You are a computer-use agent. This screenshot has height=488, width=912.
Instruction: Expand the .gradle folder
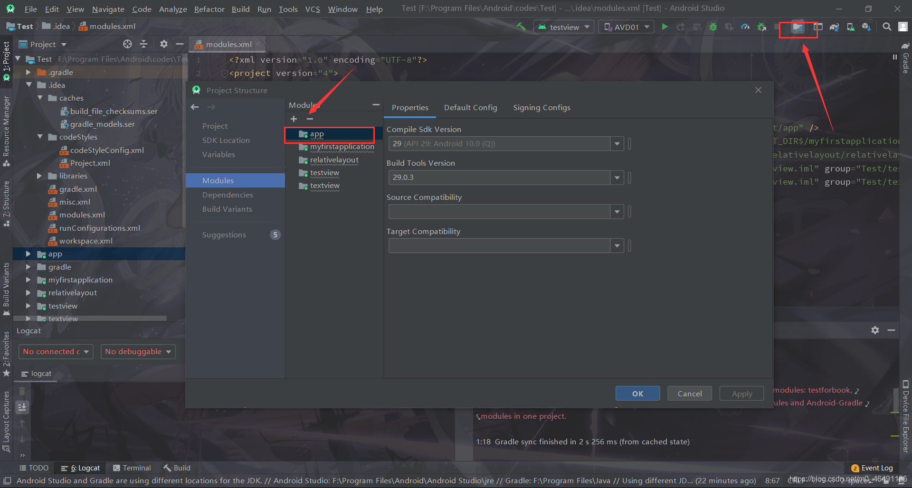(28, 72)
